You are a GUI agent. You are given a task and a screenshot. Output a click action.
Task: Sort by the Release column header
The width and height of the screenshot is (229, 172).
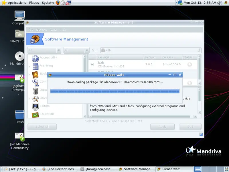coord(171,57)
